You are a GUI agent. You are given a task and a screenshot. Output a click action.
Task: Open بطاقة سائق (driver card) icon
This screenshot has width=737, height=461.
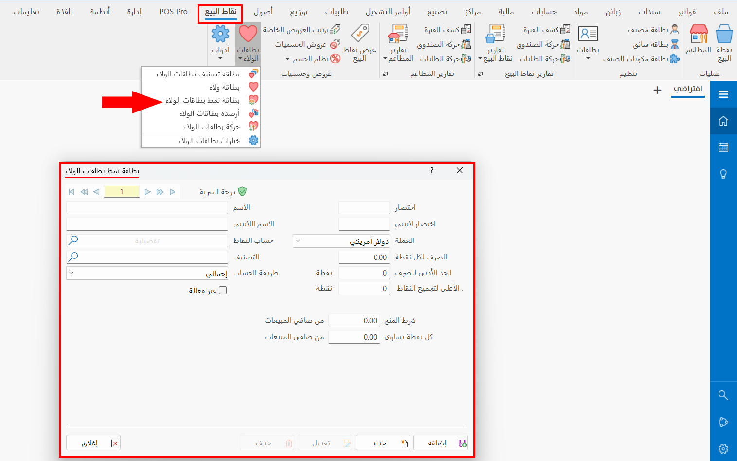pos(675,44)
